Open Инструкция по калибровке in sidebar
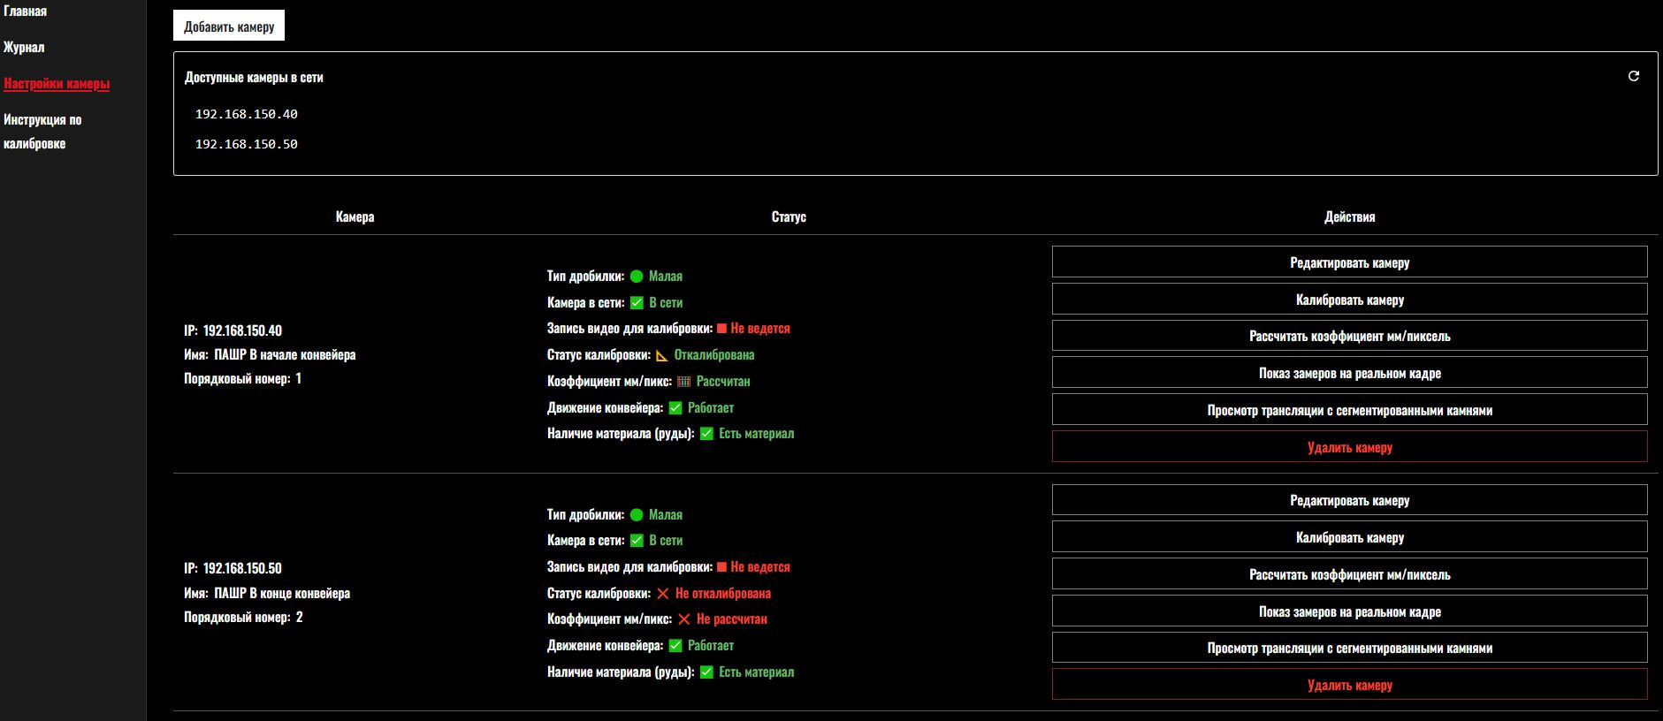Viewport: 1663px width, 721px height. pyautogui.click(x=42, y=132)
